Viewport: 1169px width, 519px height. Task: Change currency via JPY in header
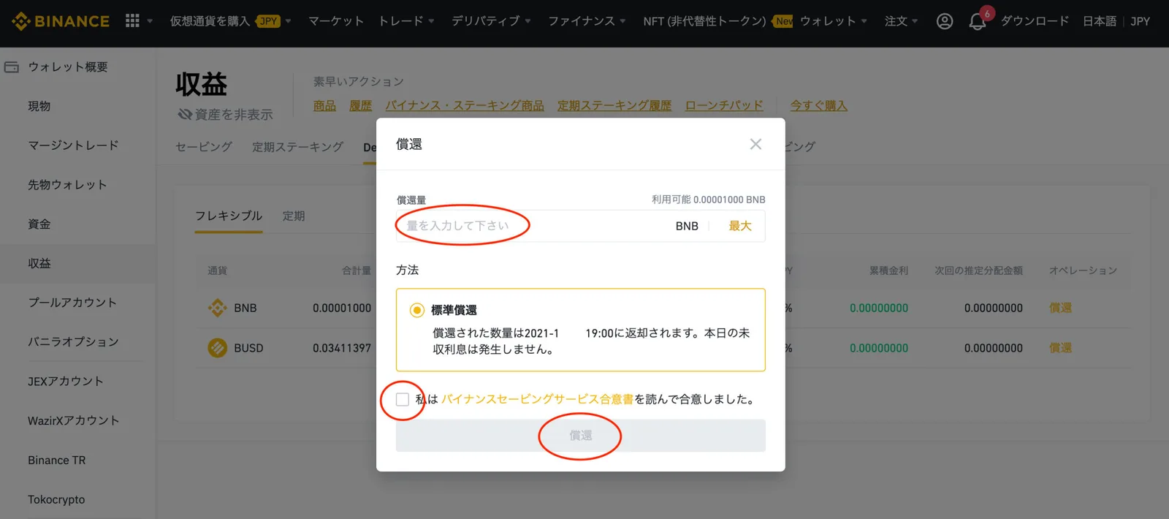1140,21
